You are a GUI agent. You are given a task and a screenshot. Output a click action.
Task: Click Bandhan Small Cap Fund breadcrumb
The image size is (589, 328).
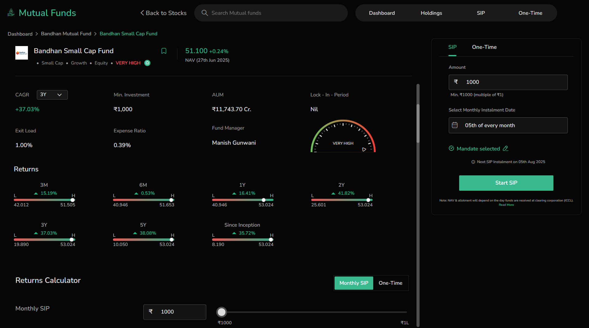click(128, 34)
